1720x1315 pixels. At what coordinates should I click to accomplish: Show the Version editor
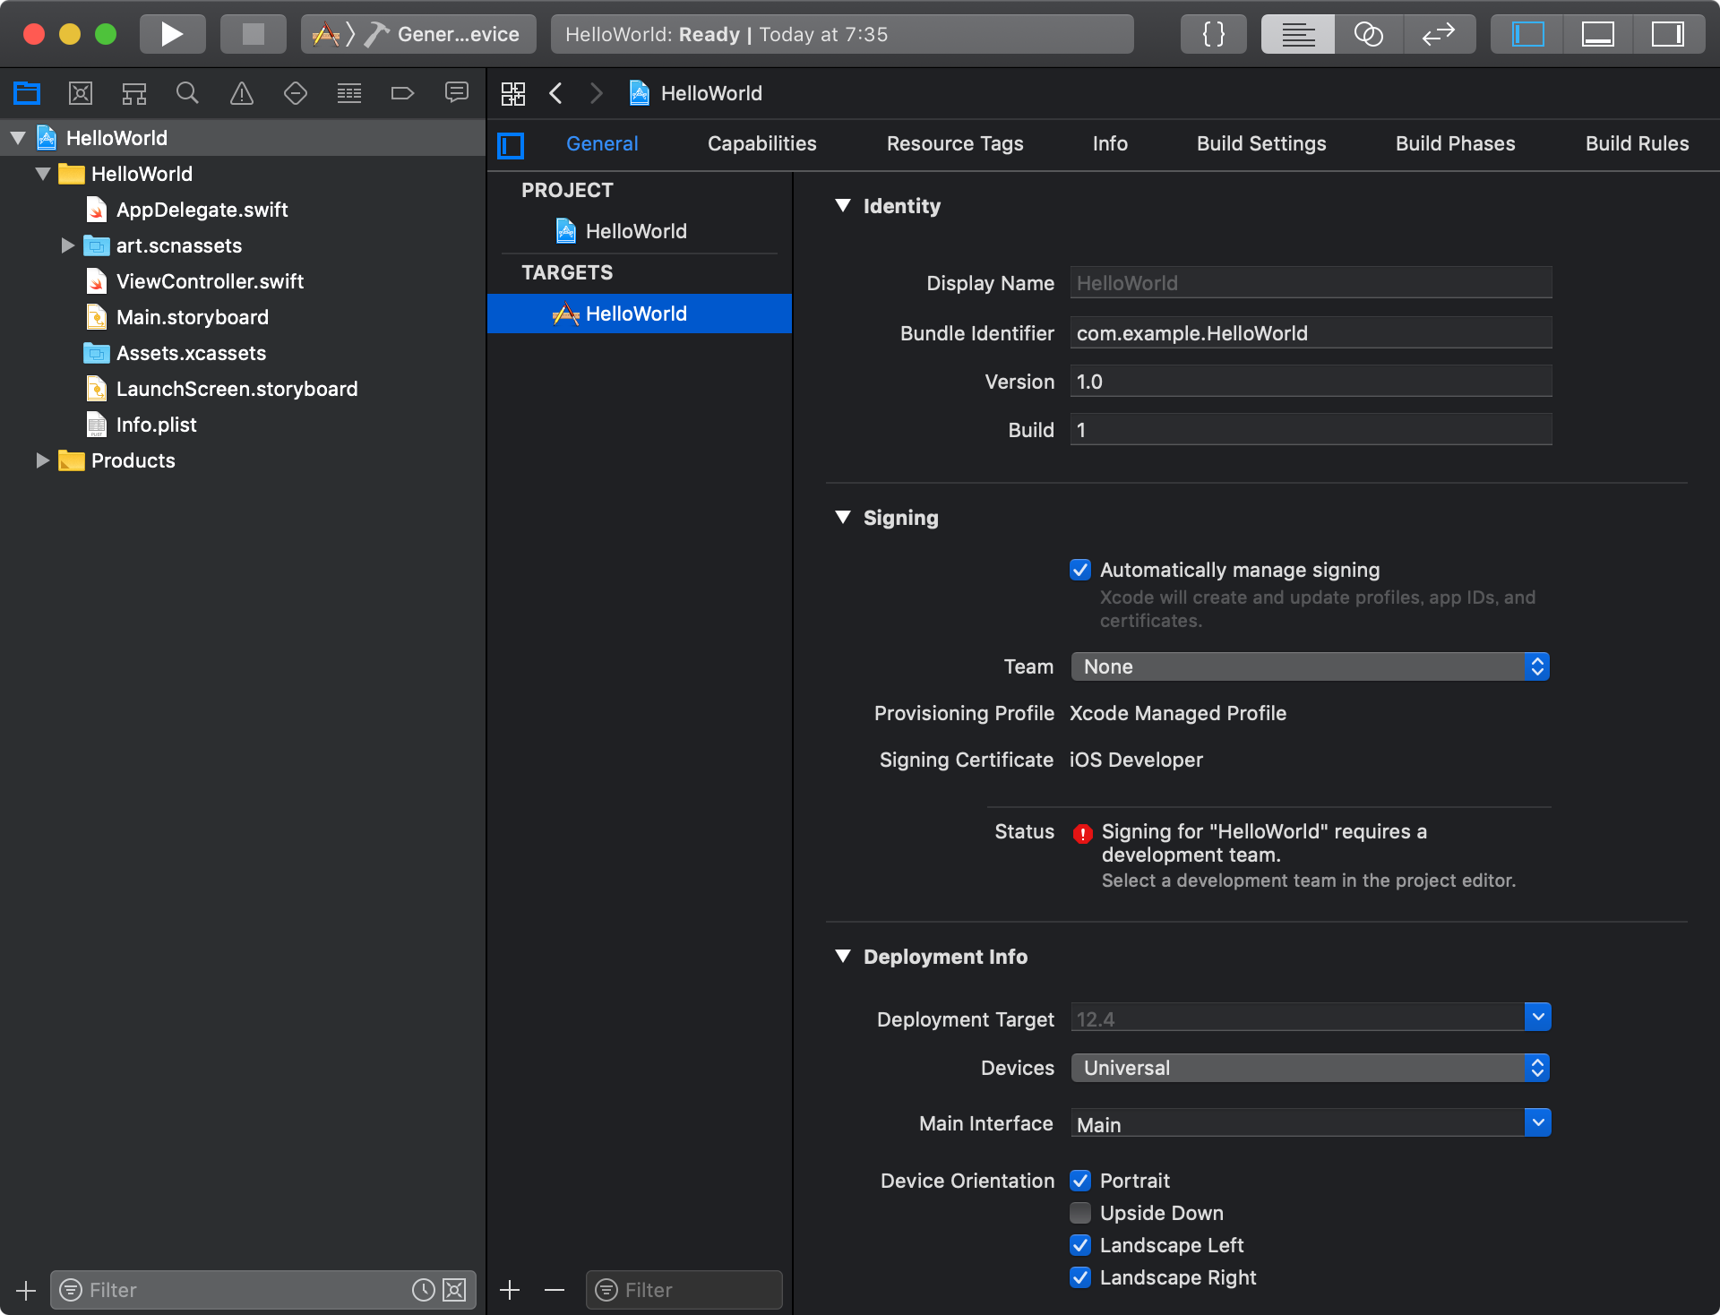coord(1439,34)
